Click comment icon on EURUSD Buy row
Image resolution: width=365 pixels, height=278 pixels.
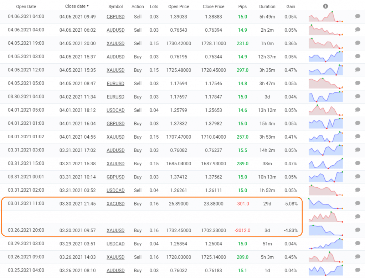358,97
